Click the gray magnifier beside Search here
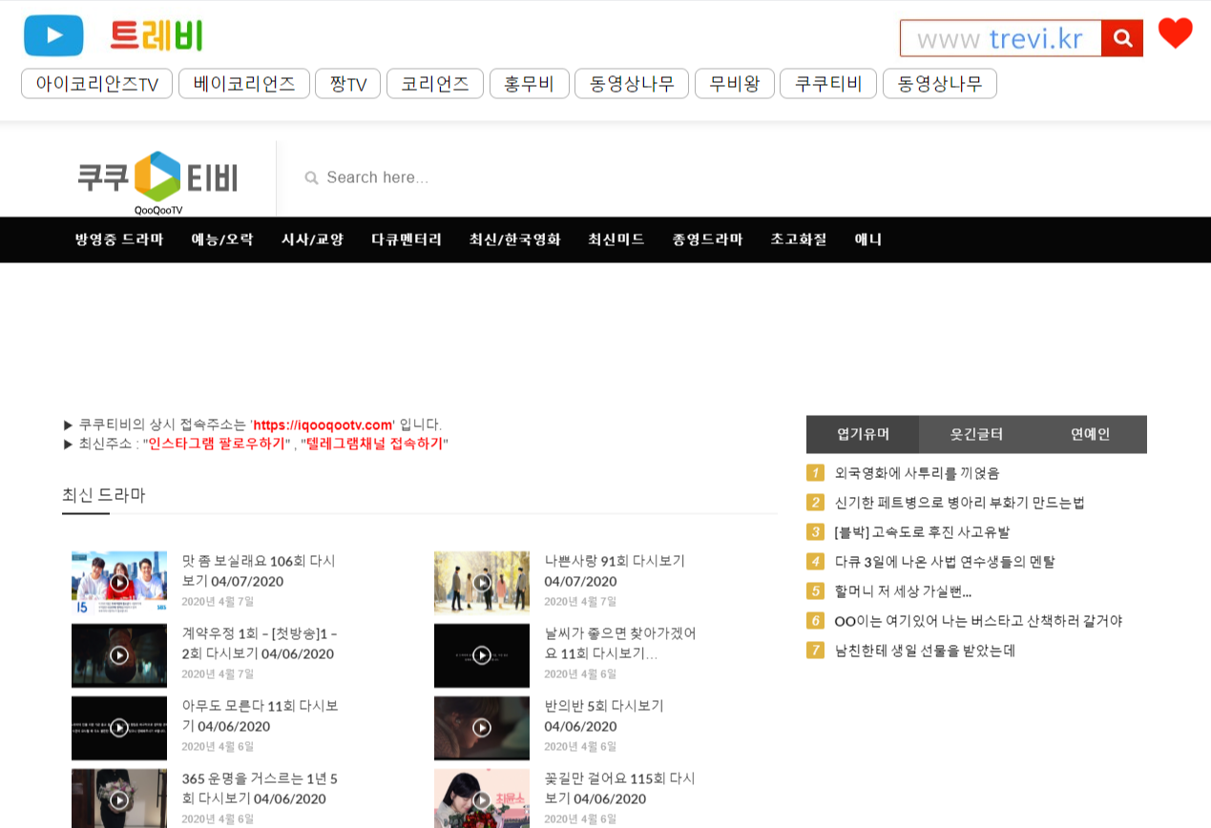The height and width of the screenshot is (828, 1211). (311, 177)
